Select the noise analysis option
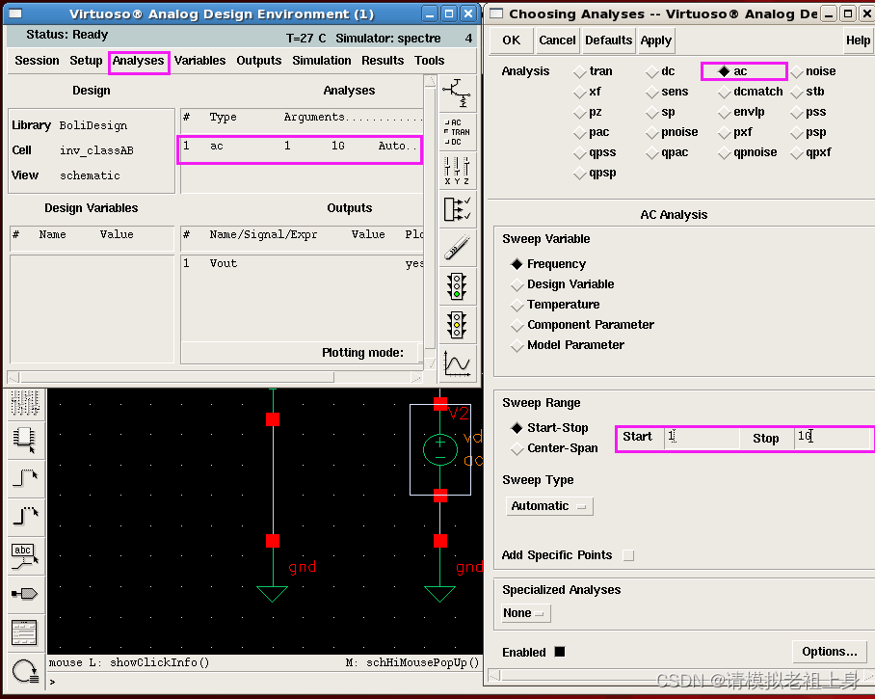 tap(797, 71)
